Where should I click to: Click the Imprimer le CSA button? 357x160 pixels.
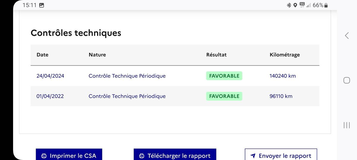pyautogui.click(x=69, y=155)
